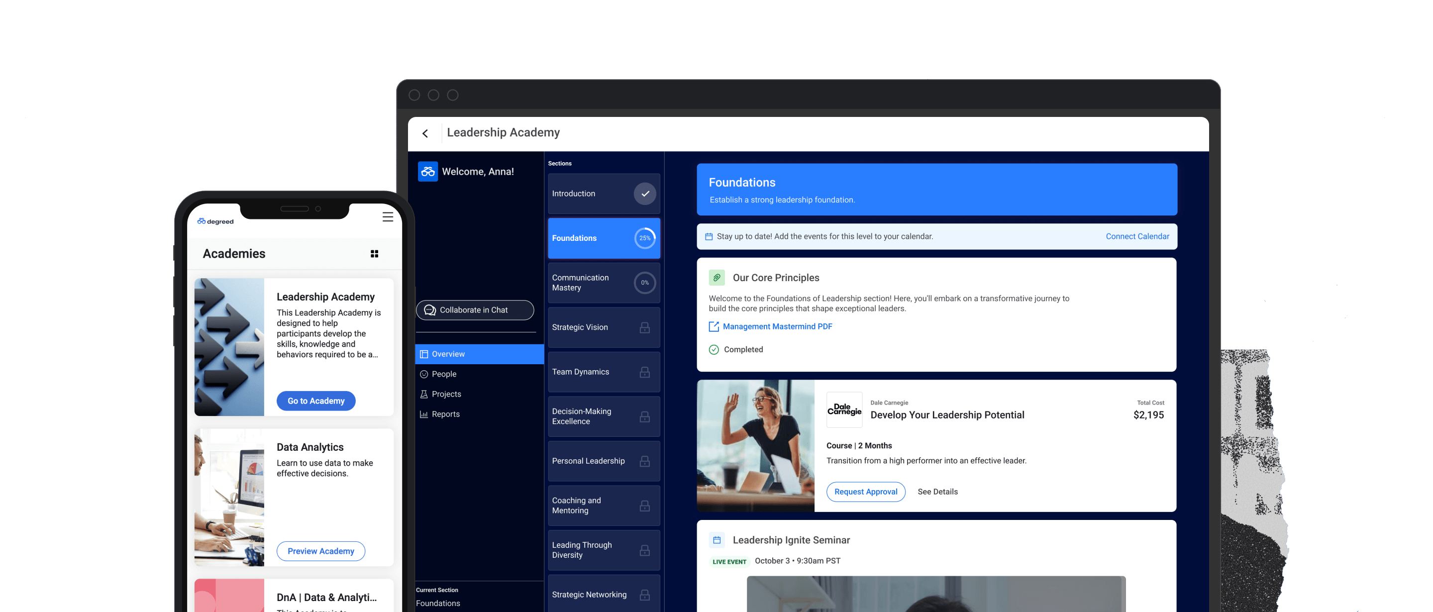1433x612 pixels.
Task: Click the Introduction section's completed checkmark
Action: tap(645, 194)
